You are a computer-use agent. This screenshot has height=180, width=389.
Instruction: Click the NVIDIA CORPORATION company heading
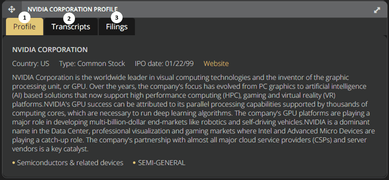tap(50, 49)
